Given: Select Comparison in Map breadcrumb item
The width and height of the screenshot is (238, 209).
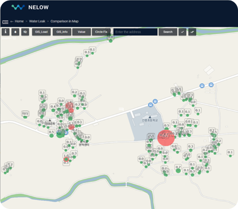Looking at the screenshot, I should coord(65,21).
